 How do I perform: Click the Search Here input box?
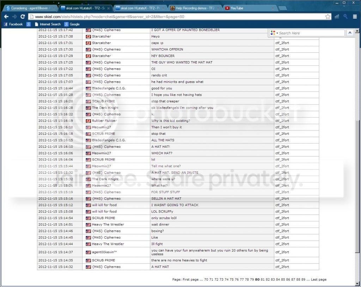(311, 33)
